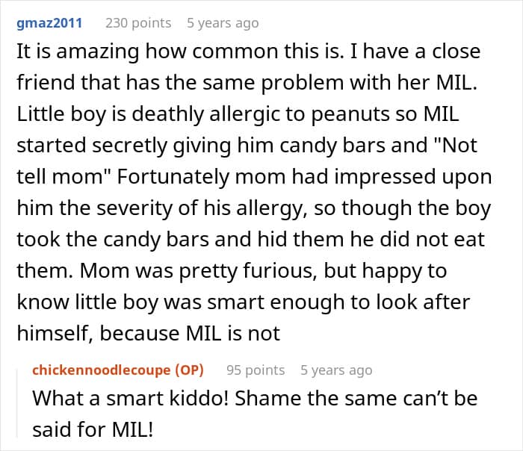Click the last line "himself, because MIL is not"
Image resolution: width=523 pixels, height=451 pixels.
pyautogui.click(x=148, y=333)
